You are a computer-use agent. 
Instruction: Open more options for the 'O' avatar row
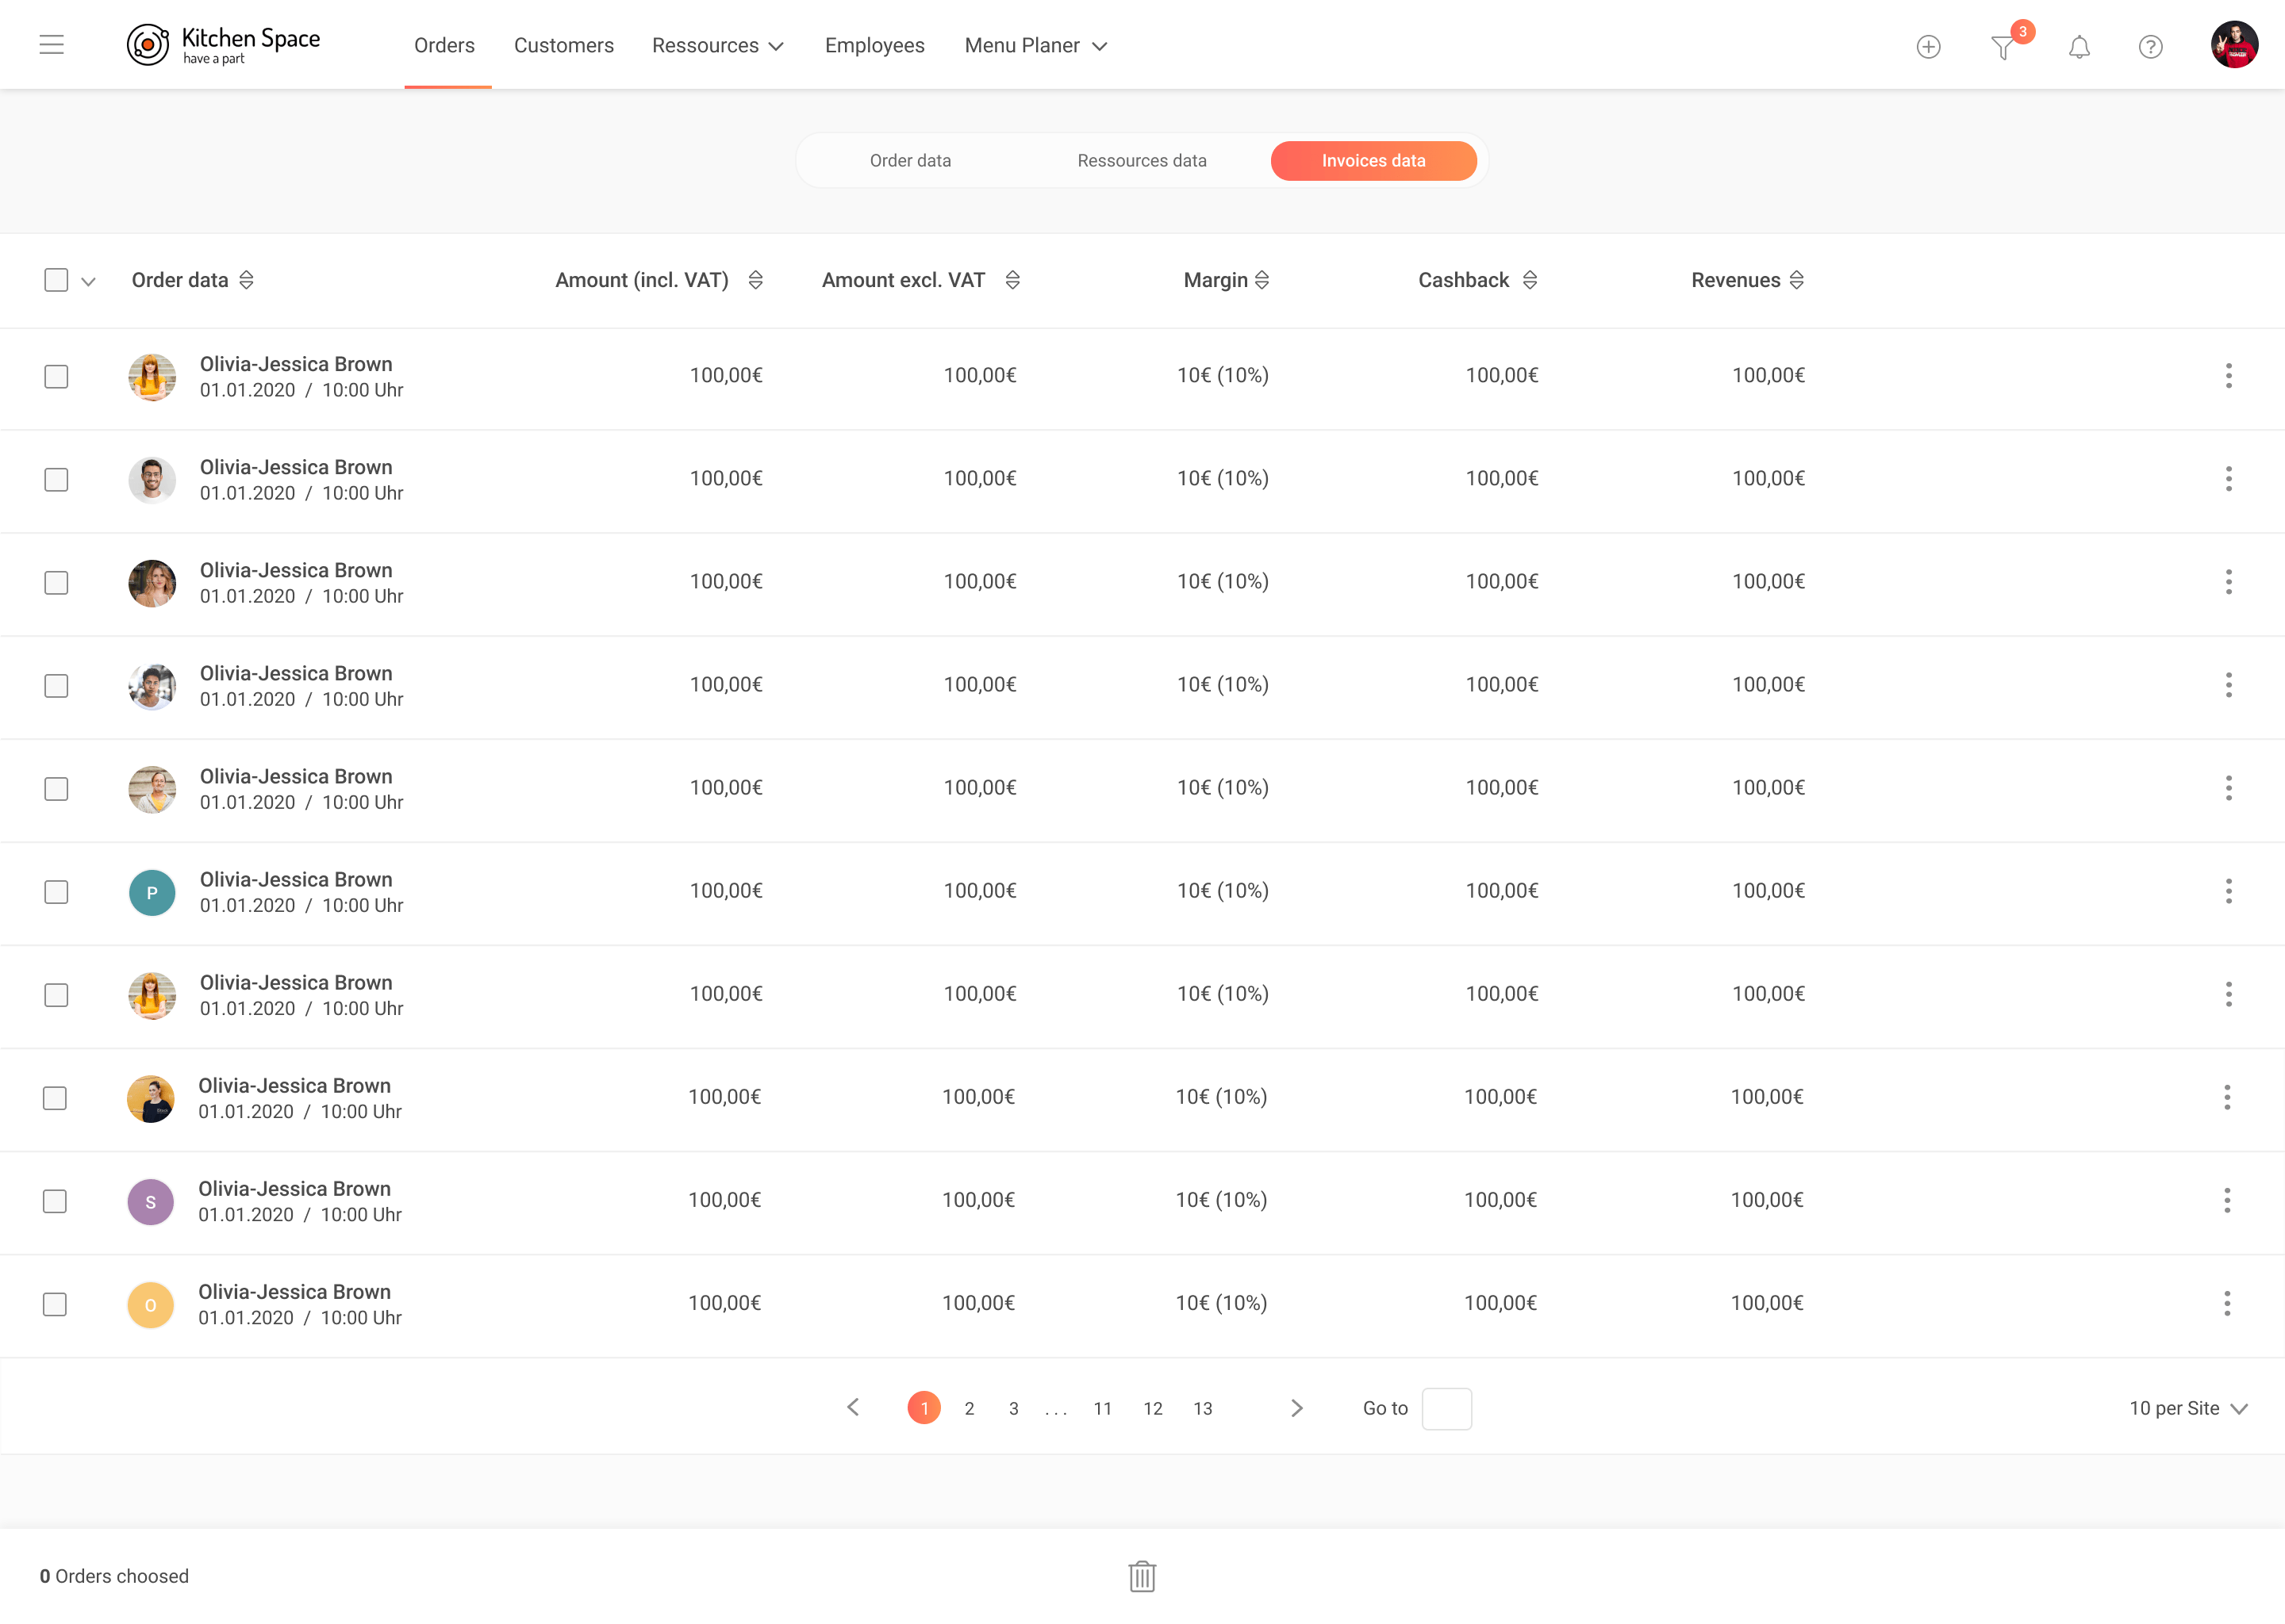pos(2227,1303)
